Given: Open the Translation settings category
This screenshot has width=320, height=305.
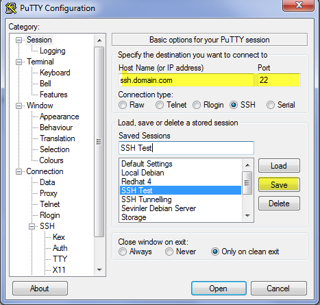Looking at the screenshot, I should click(58, 138).
